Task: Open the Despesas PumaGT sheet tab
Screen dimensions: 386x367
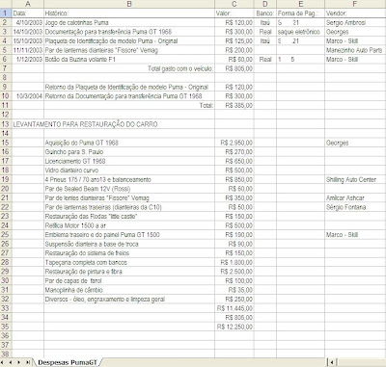Action: click(68, 362)
